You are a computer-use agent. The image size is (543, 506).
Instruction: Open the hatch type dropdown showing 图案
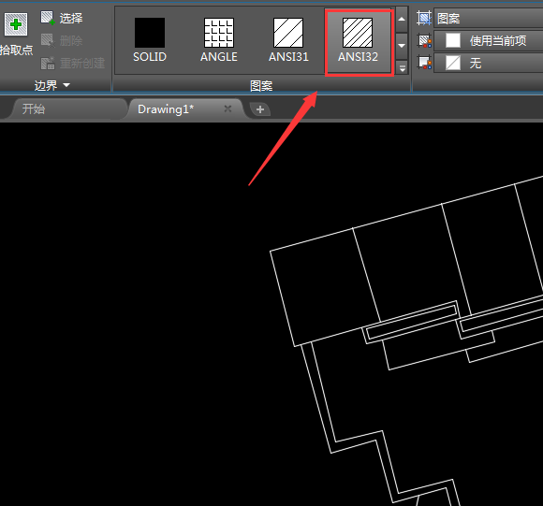pyautogui.click(x=489, y=19)
